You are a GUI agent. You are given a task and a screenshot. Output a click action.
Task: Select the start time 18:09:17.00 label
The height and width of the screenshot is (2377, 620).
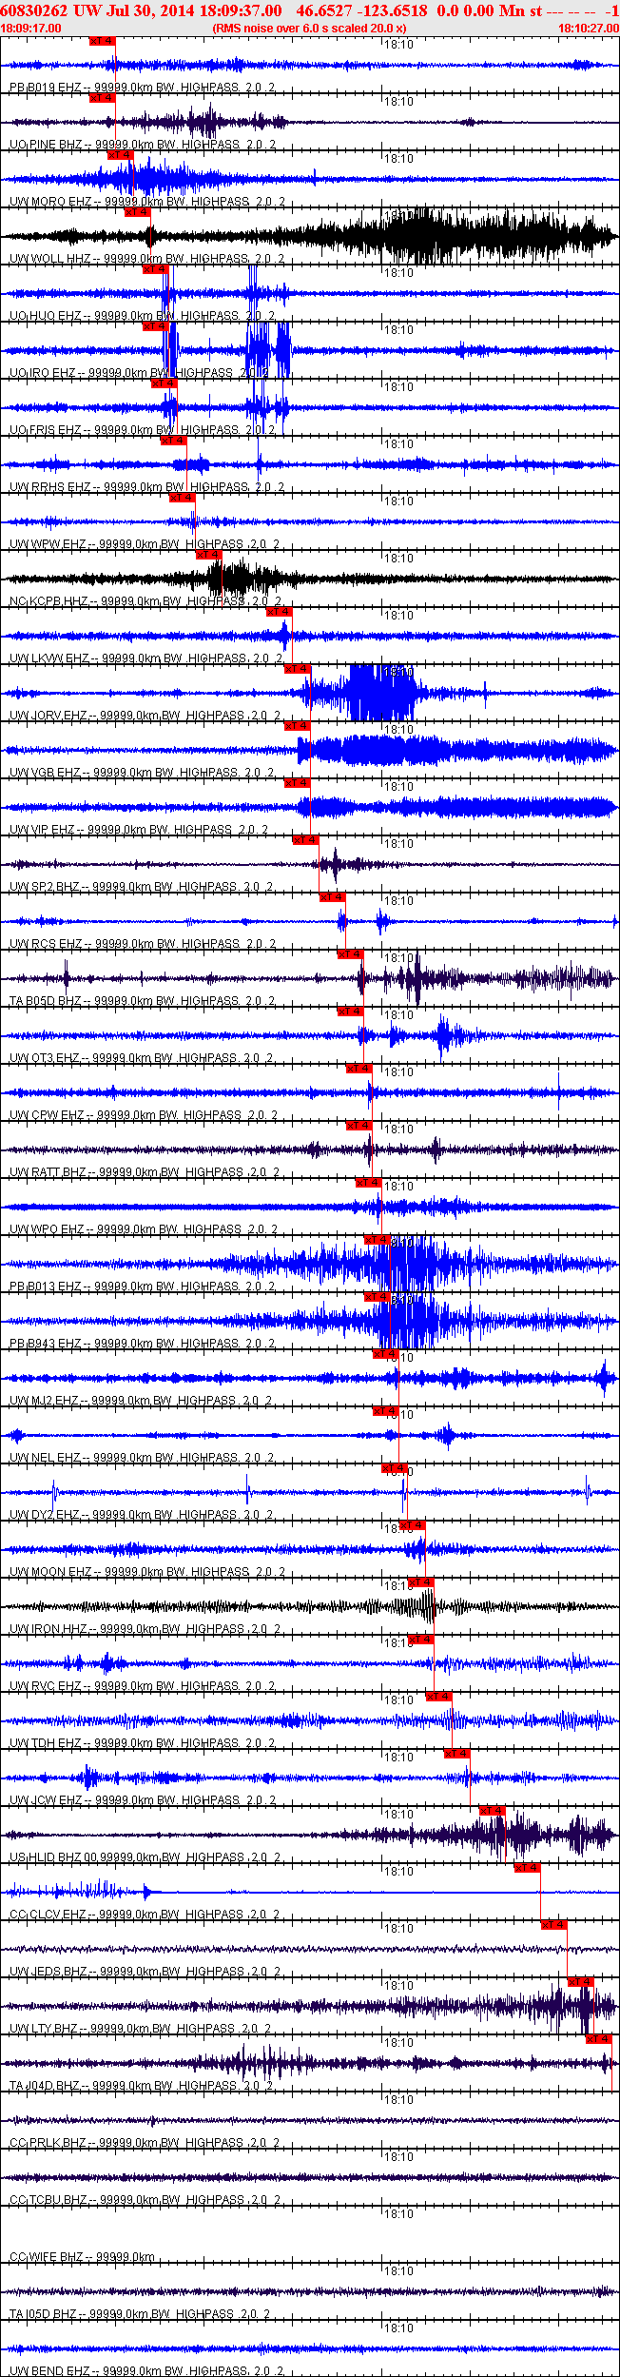click(x=30, y=29)
